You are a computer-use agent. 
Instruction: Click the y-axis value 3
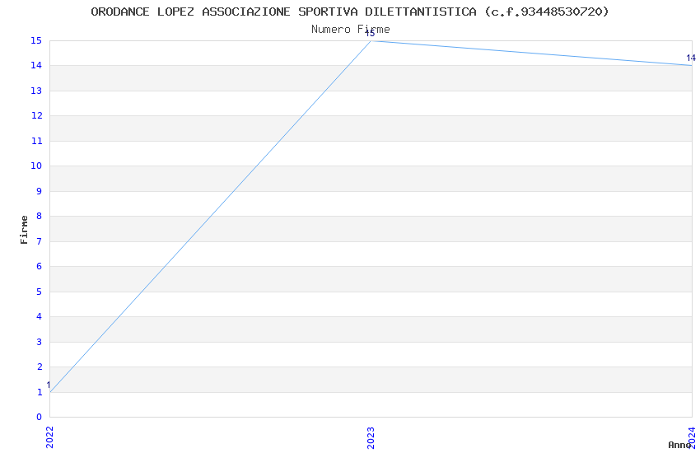pyautogui.click(x=40, y=342)
